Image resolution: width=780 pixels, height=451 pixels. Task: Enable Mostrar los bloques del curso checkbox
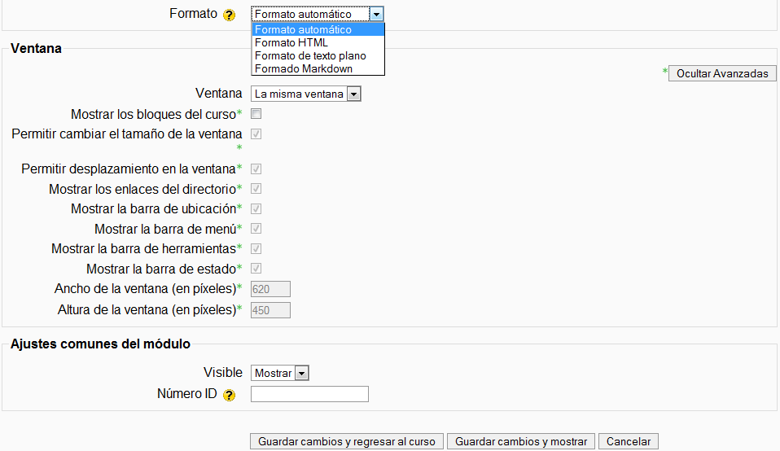[x=256, y=114]
